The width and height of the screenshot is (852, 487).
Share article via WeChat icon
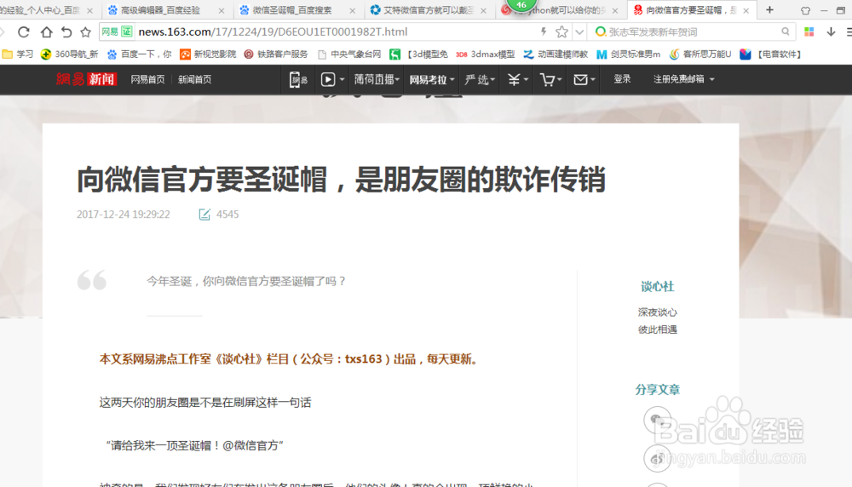658,420
